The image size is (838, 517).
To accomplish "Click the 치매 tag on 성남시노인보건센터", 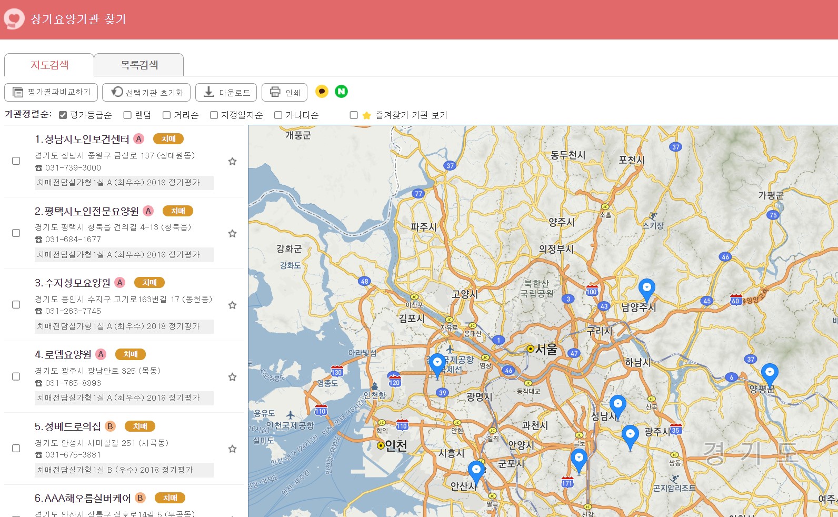I will coord(168,139).
